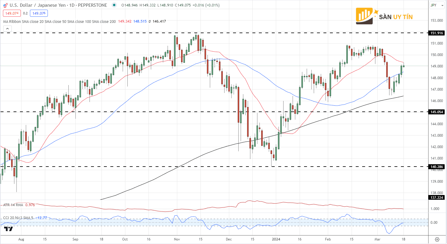Screen dimensions: 447x244
Task: Click 150.000 on the price axis
Action: point(437,55)
